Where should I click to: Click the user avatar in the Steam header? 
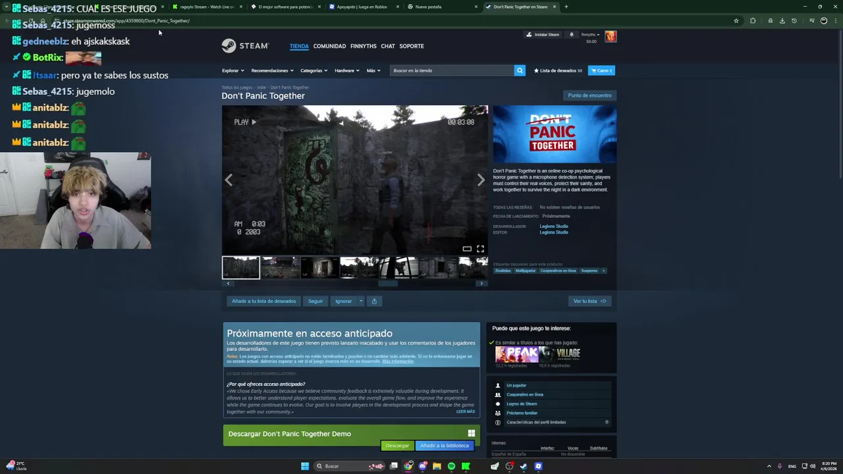point(611,36)
